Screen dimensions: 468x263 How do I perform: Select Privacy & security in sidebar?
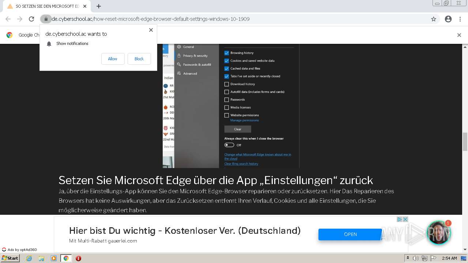point(192,56)
